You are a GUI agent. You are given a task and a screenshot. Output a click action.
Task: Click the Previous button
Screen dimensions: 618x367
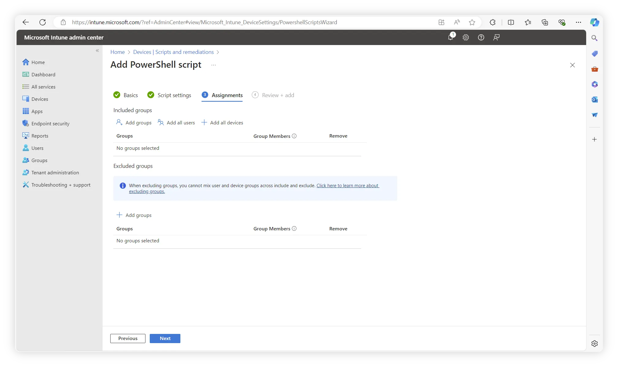pyautogui.click(x=128, y=338)
